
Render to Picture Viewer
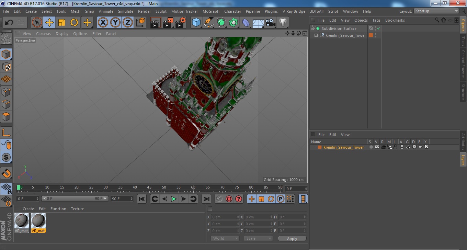[x=168, y=23]
